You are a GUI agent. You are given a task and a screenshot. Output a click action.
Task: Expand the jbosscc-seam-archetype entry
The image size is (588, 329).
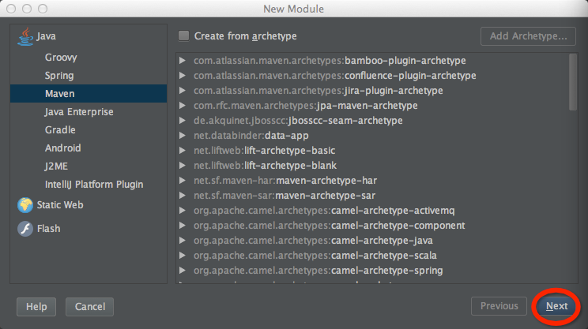coord(183,121)
